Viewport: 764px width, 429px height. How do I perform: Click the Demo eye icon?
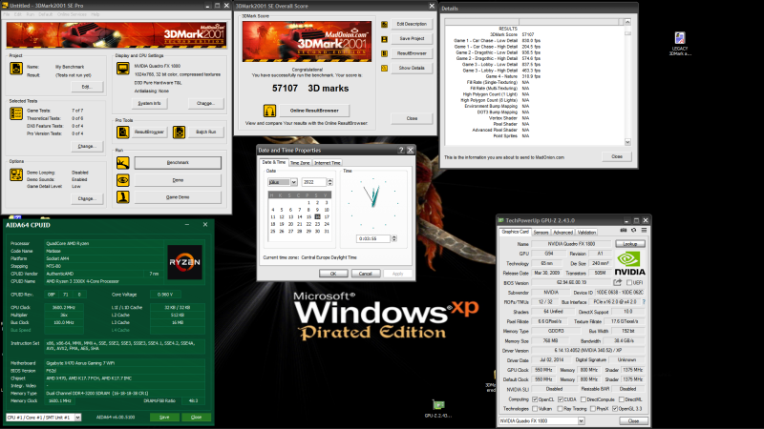pyautogui.click(x=123, y=180)
